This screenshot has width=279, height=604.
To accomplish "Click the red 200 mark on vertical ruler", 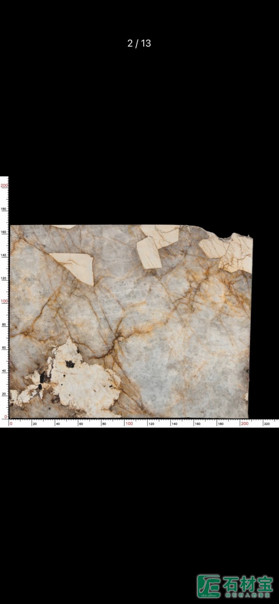I will 4,185.
